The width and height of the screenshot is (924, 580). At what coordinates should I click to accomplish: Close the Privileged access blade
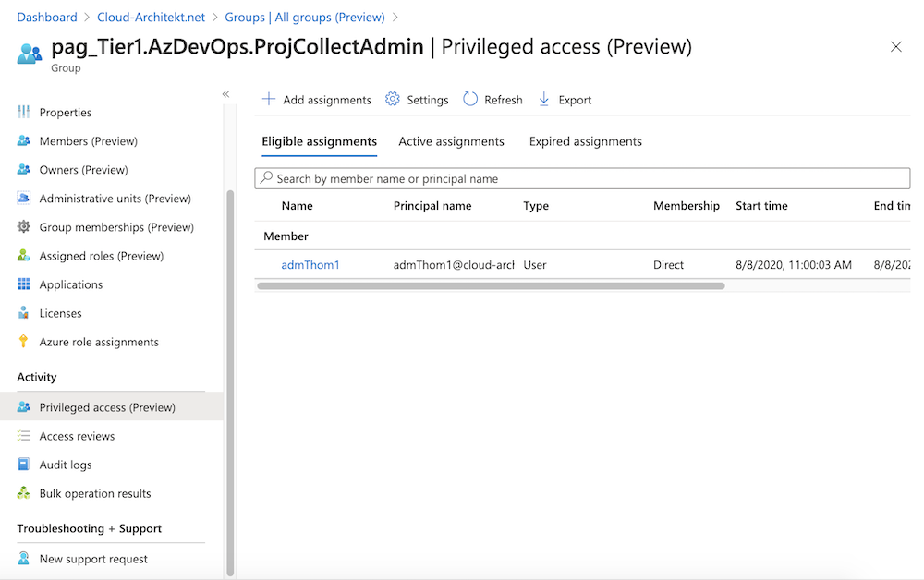895,47
